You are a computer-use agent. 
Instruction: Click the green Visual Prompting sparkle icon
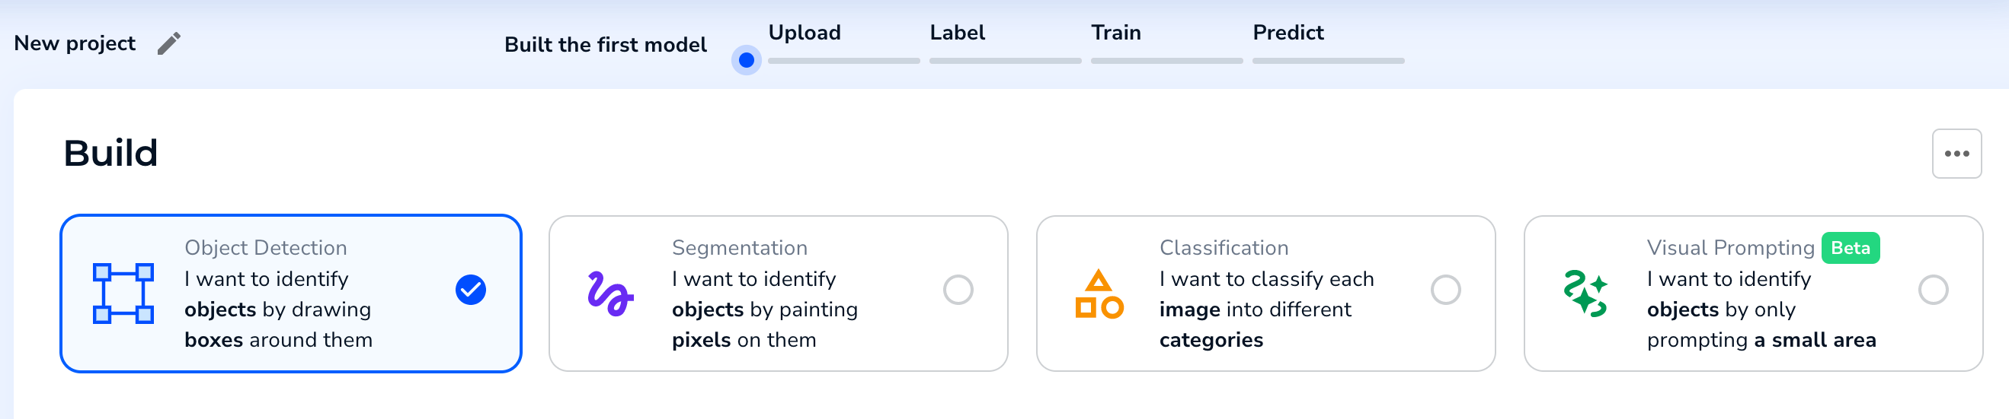click(1585, 294)
